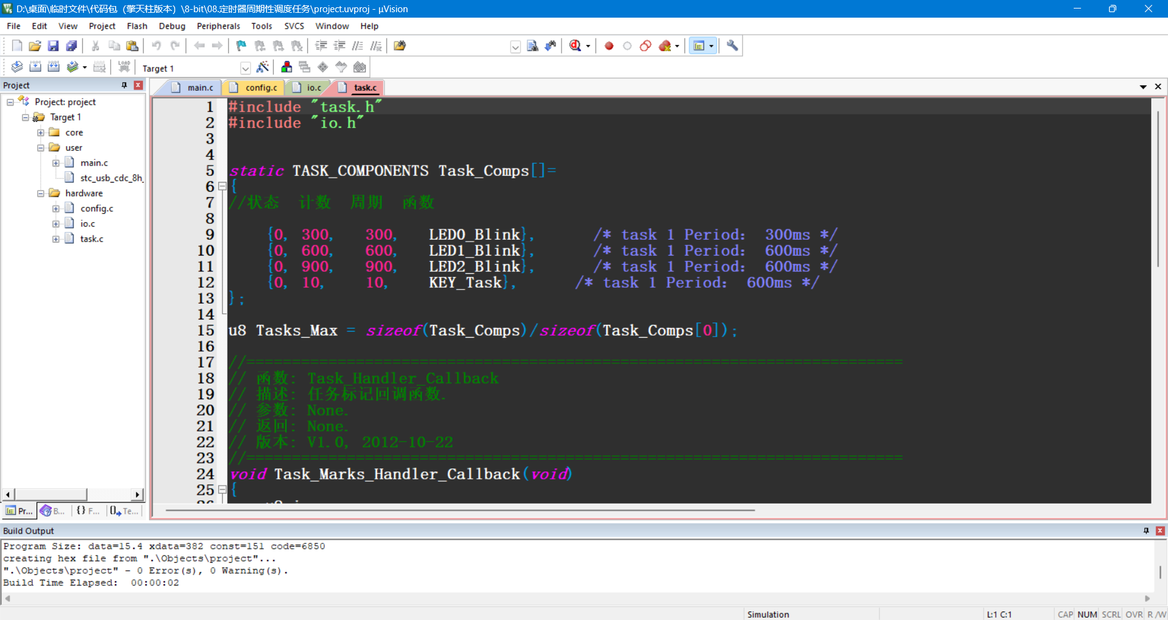Viewport: 1168px width, 620px height.
Task: Pin the Build Output panel
Action: tap(1146, 531)
